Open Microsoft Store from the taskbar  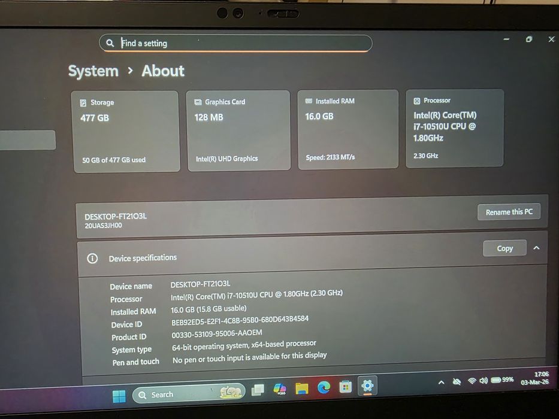[345, 387]
